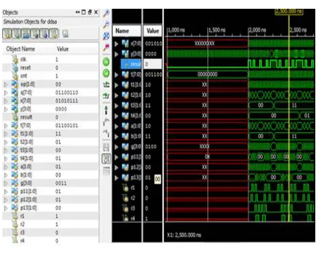
Task: Click the XXXXXXXX segment of x waveform
Action: coord(205,43)
